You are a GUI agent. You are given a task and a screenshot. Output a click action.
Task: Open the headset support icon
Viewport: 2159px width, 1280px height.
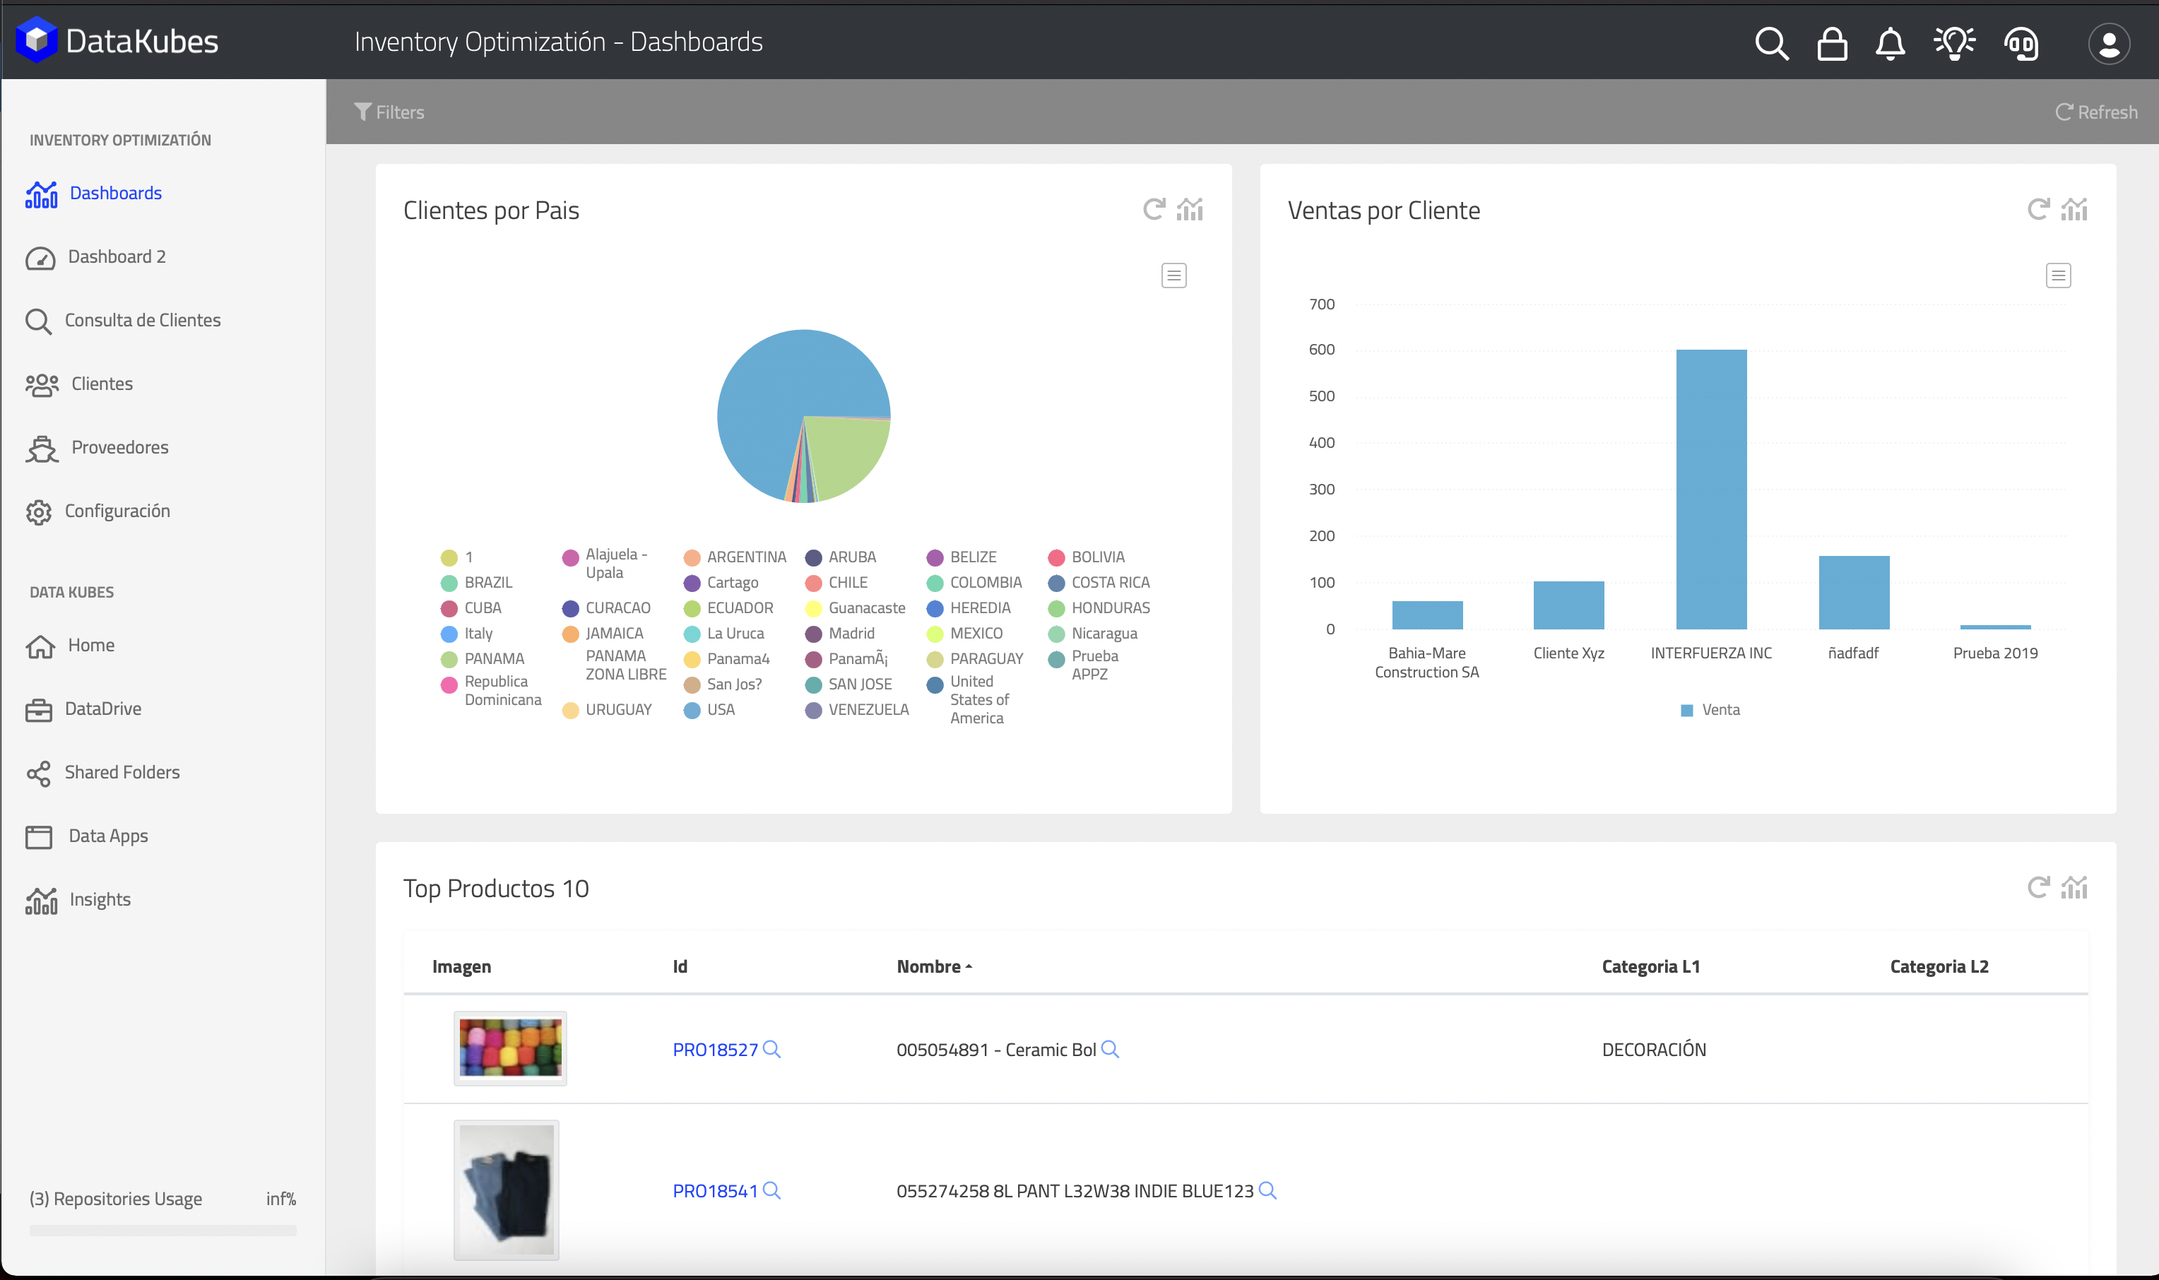click(x=2021, y=43)
